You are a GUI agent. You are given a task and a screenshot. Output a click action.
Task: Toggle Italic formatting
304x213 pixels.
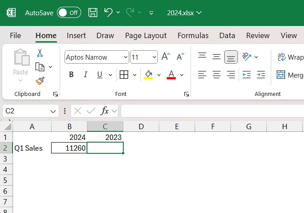tap(86, 74)
